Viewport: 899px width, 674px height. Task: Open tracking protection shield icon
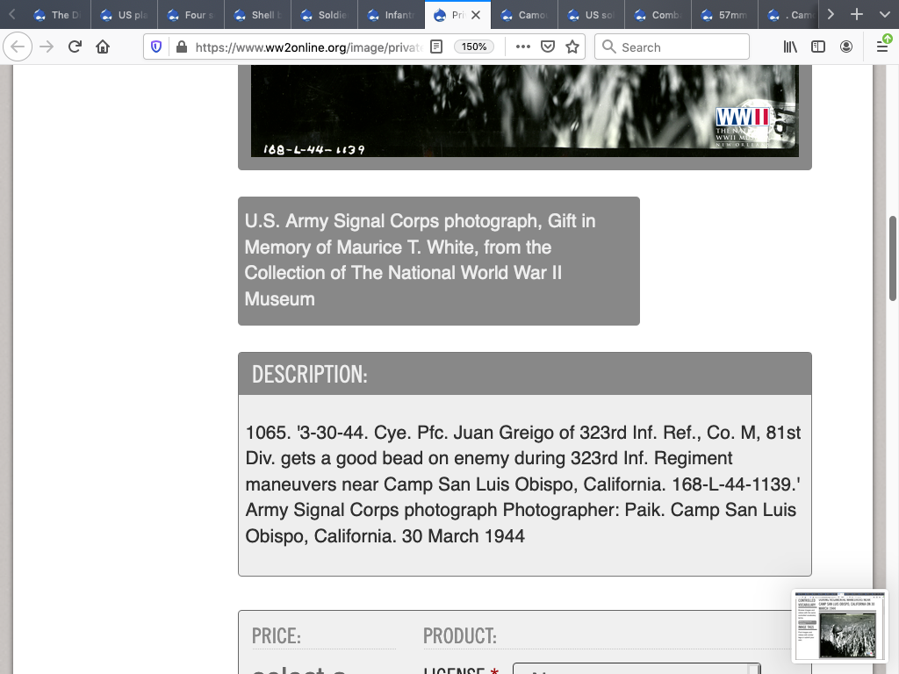tap(156, 47)
